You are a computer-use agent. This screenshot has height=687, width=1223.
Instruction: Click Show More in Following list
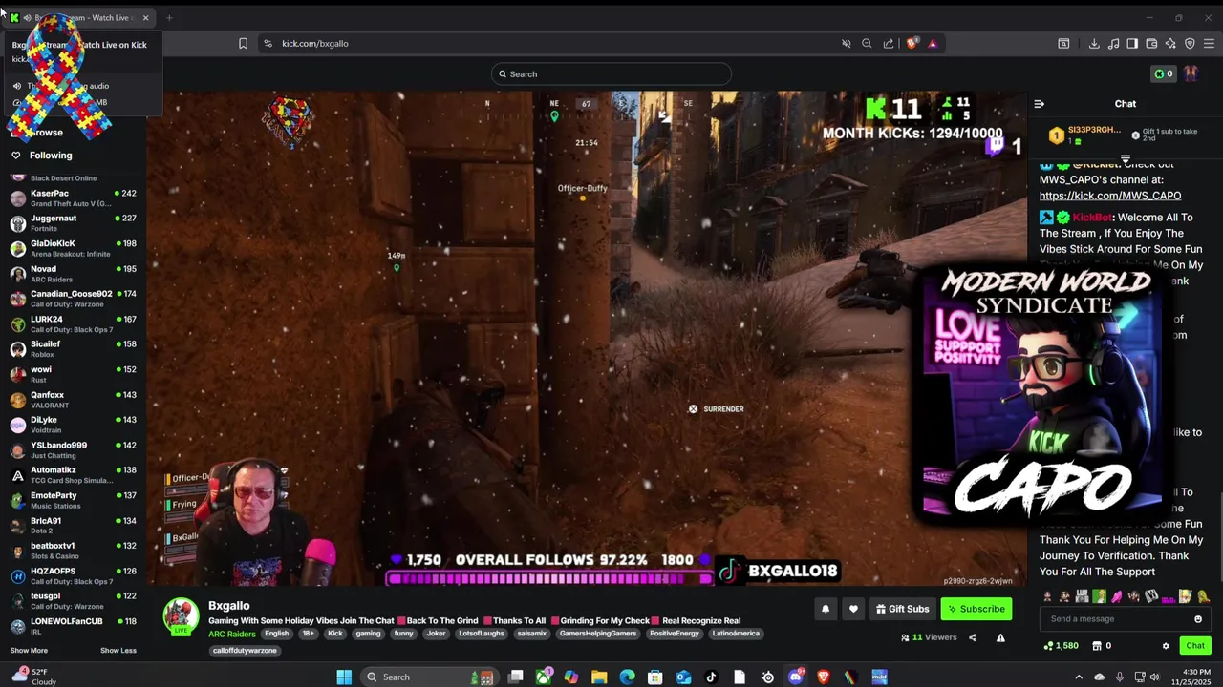click(x=29, y=651)
